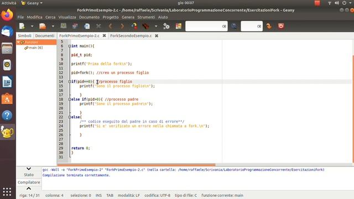Viewport: 354px width, 199px height.
Task: Open the Build options dropdown arrow
Action: click(x=156, y=26)
